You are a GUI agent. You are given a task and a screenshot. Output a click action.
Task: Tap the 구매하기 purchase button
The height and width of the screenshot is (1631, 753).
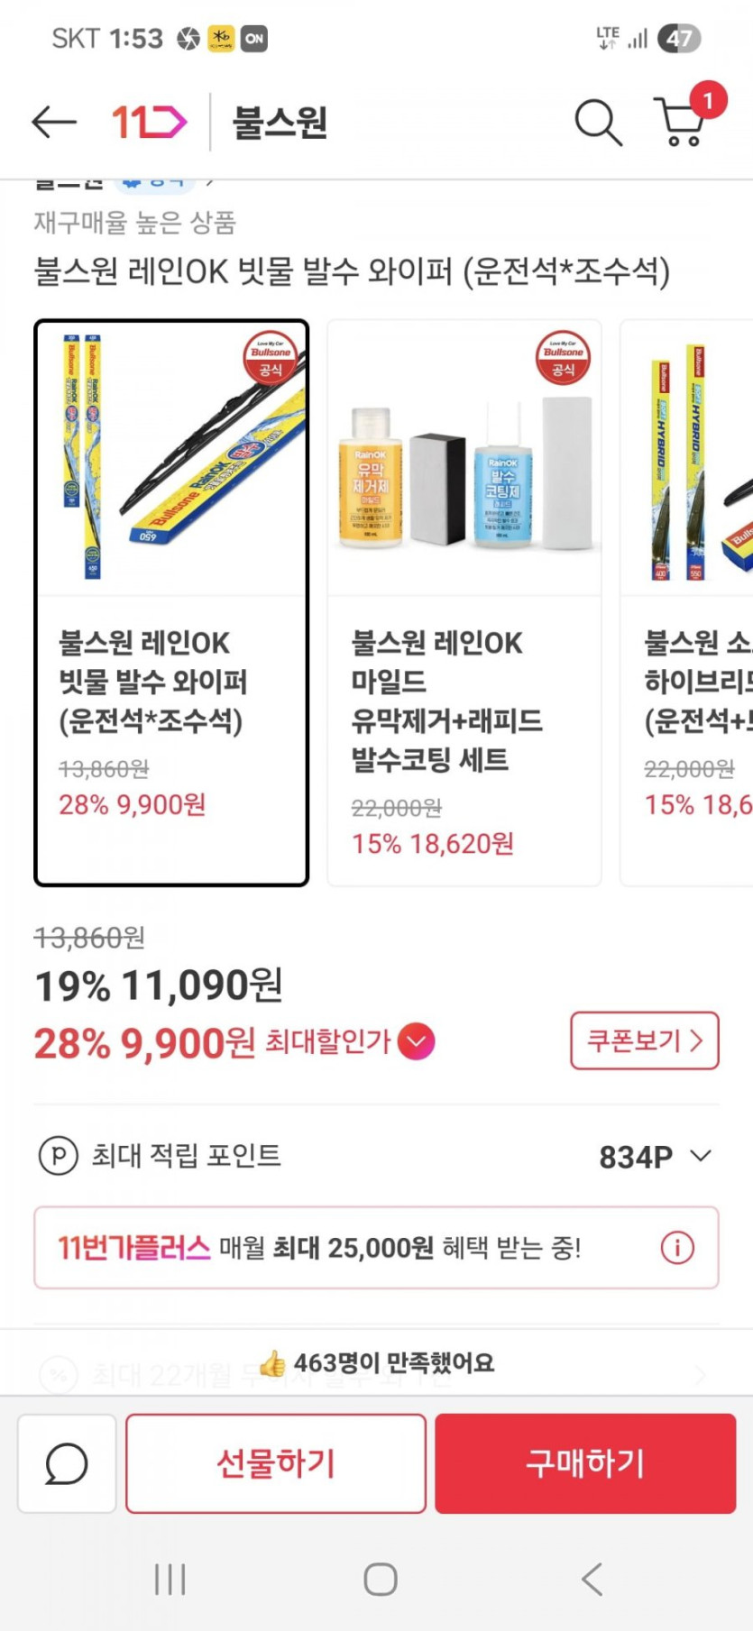[585, 1462]
